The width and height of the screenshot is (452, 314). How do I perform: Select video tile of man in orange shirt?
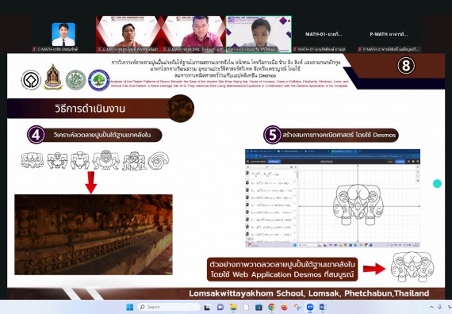128,34
